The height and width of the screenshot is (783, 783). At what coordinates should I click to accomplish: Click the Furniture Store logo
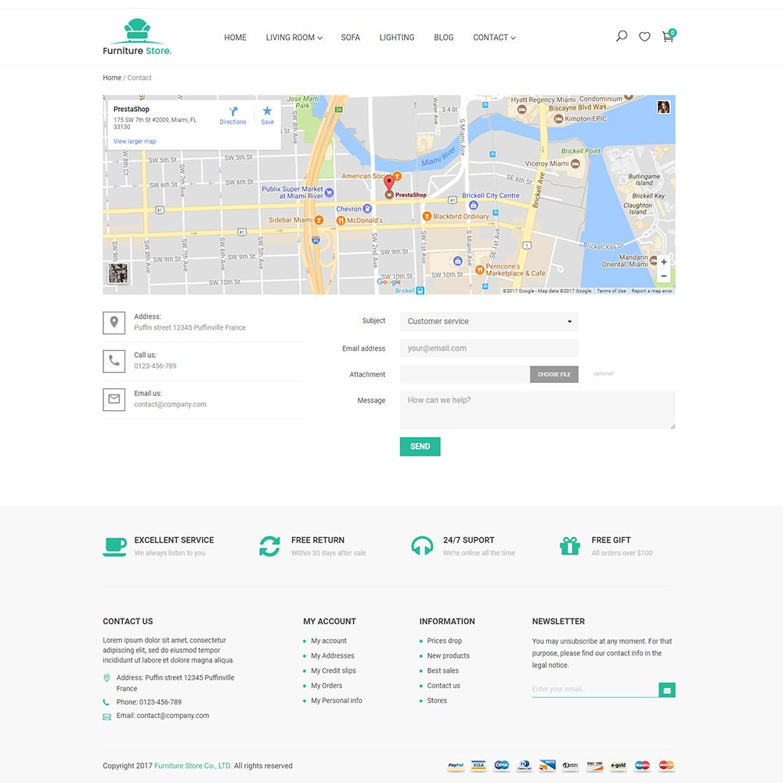137,37
